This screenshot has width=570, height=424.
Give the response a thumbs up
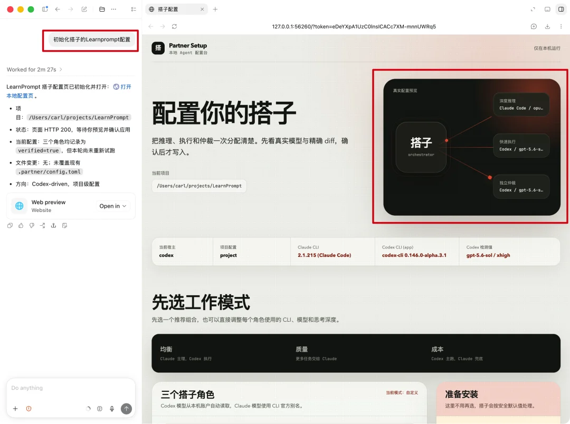(21, 226)
